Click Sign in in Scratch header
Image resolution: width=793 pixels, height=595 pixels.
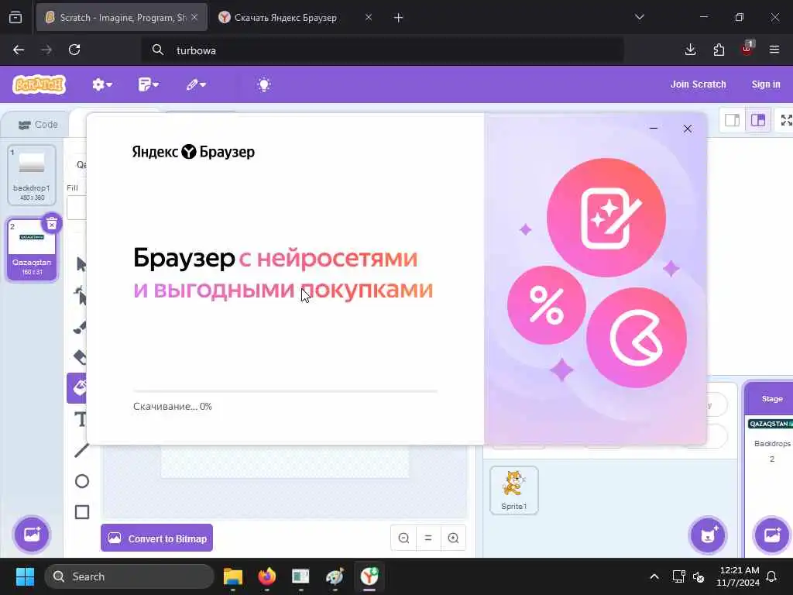(x=766, y=84)
